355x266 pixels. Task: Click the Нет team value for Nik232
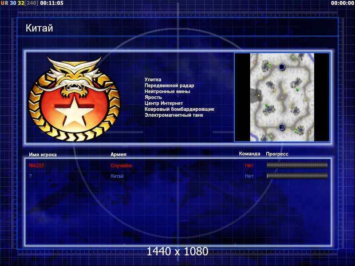coord(249,165)
